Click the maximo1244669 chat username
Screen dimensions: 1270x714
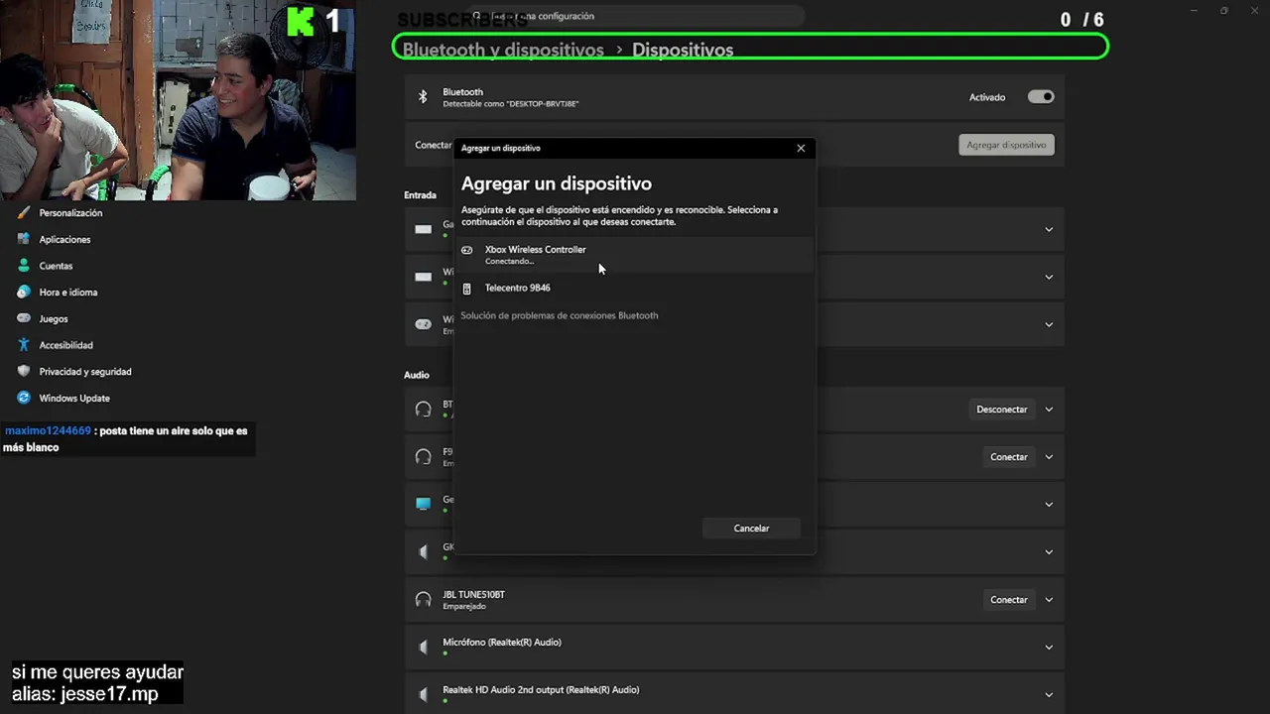pos(48,431)
